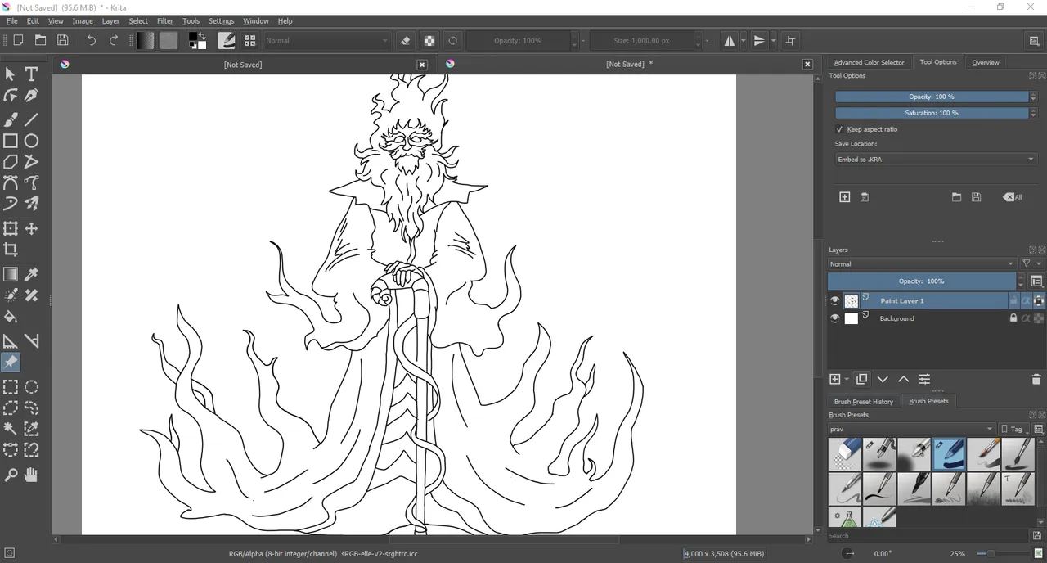The image size is (1047, 563).
Task: Uncheck Keep aspect ratio checkbox
Action: (x=839, y=129)
